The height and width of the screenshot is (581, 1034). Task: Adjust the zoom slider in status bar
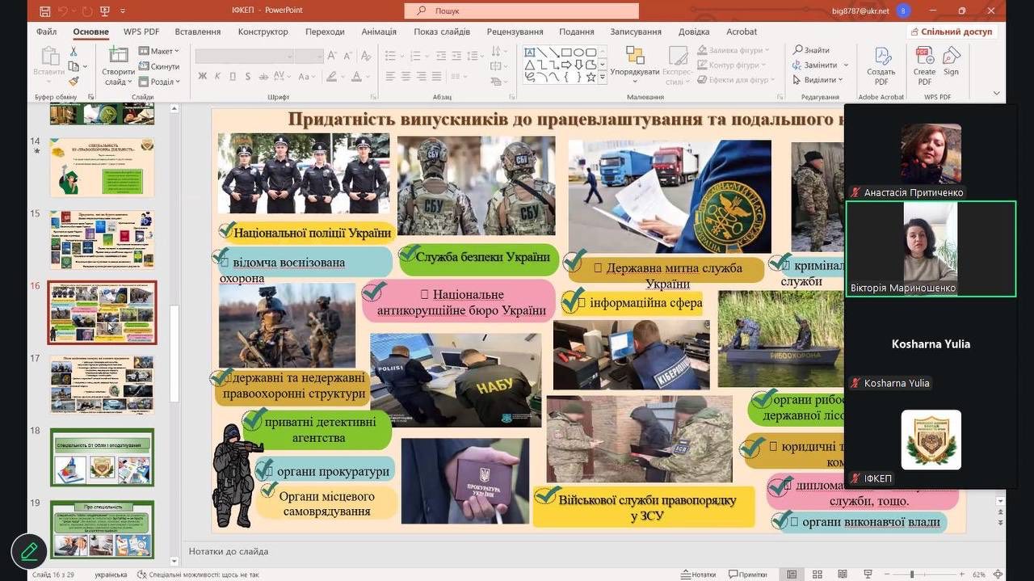pos(912,575)
